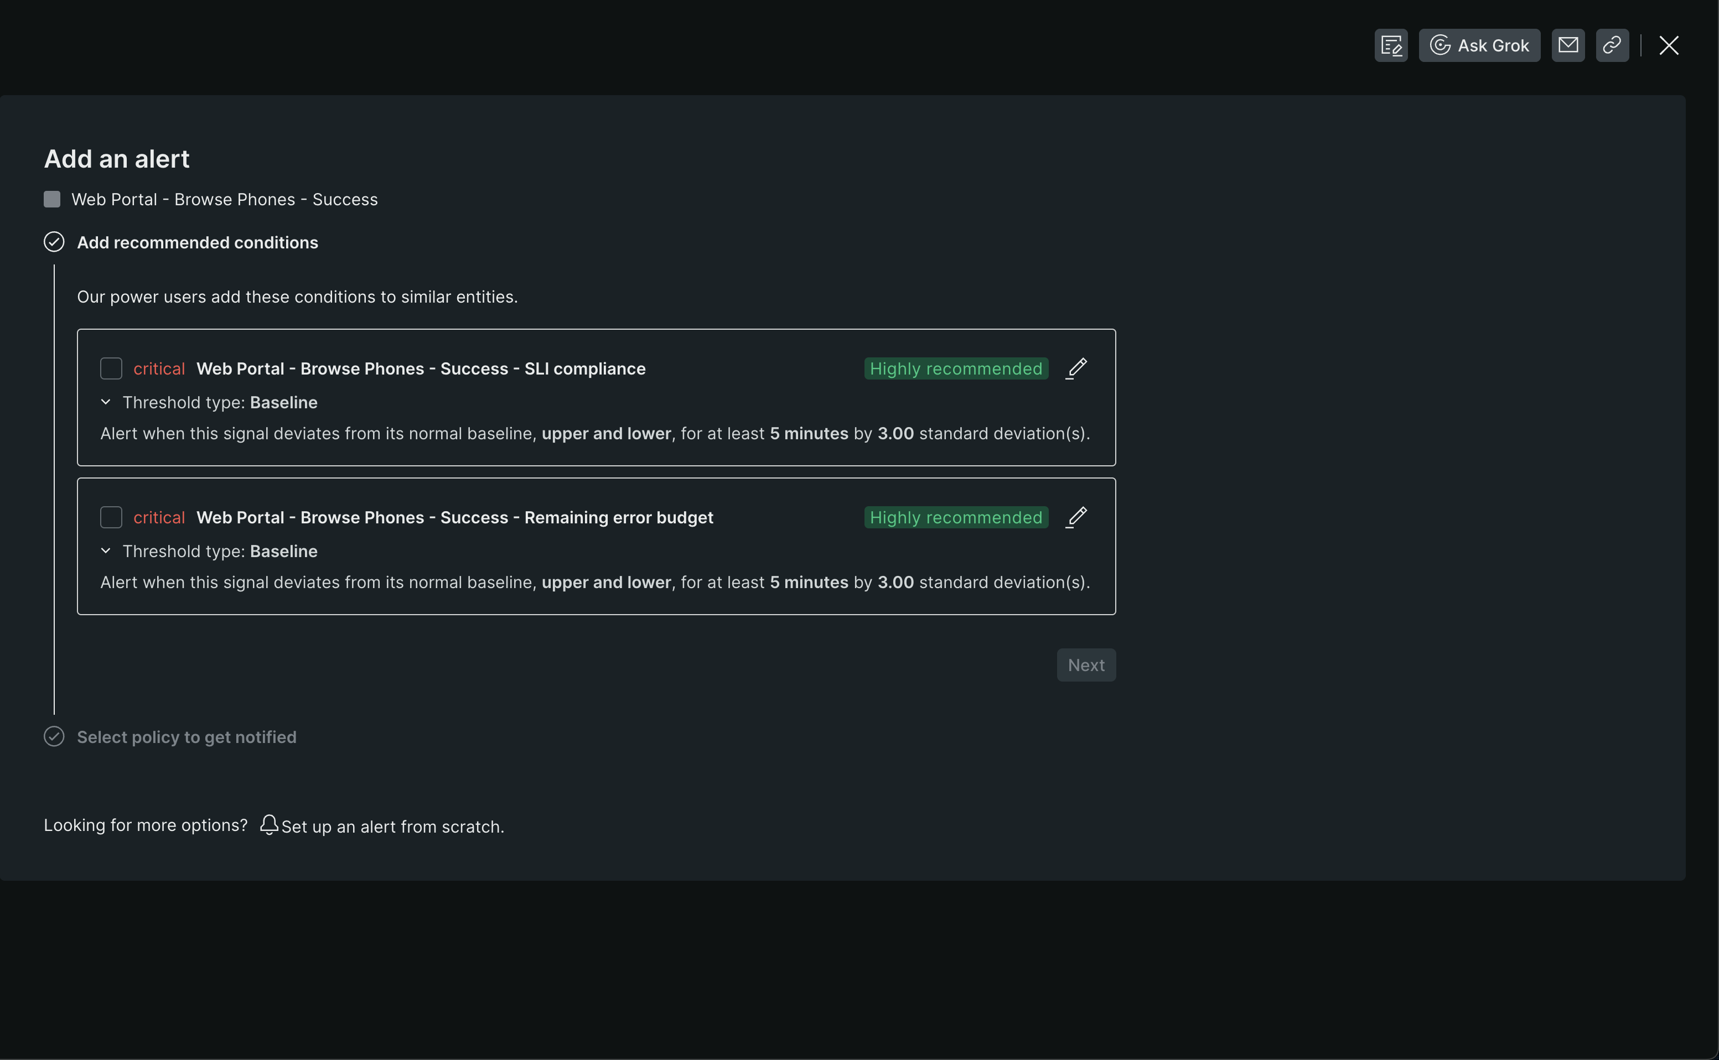Image resolution: width=1719 pixels, height=1060 pixels.
Task: Click the Remaining error budget condition title
Action: pyautogui.click(x=454, y=517)
